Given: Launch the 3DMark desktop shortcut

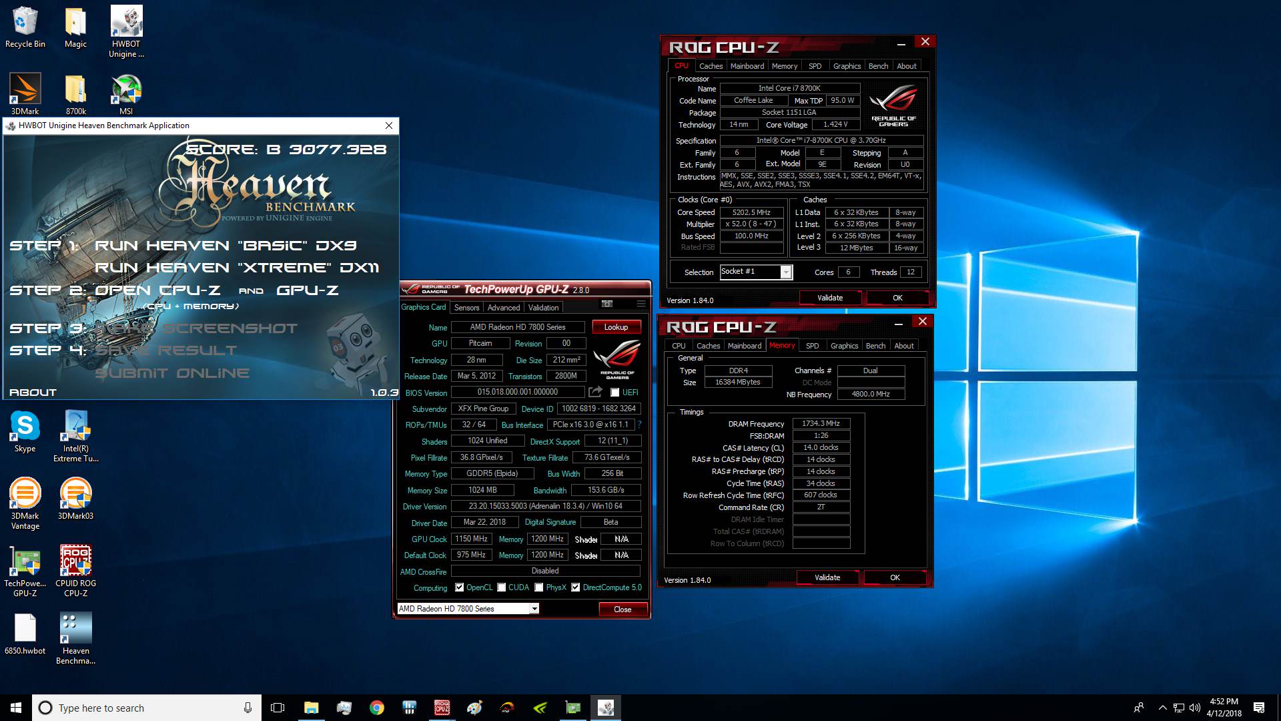Looking at the screenshot, I should tap(25, 94).
